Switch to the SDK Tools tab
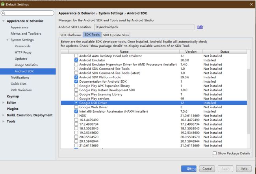 click(x=92, y=35)
